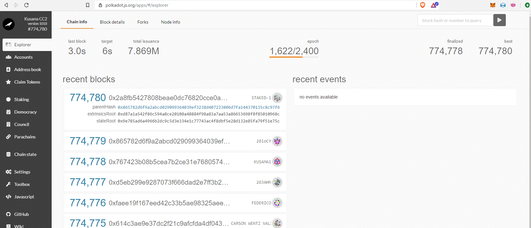Reload the page with browser refresh
The height and width of the screenshot is (228, 531).
(x=26, y=5)
